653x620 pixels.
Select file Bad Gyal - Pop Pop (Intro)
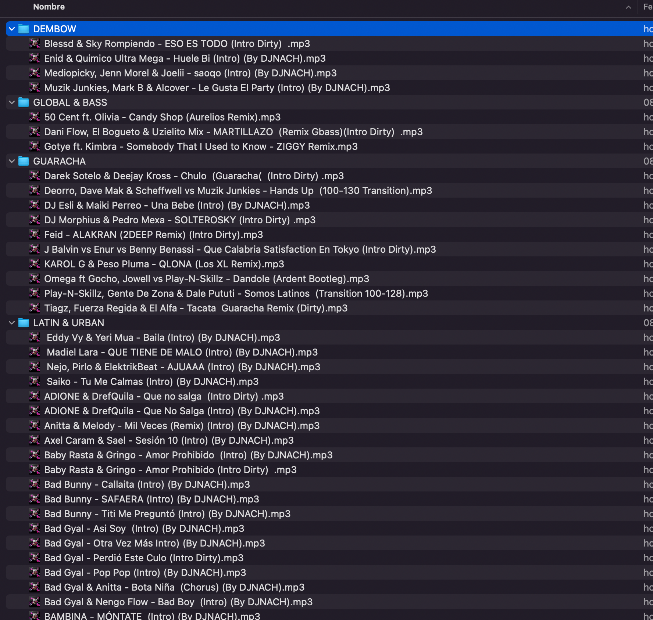point(145,573)
